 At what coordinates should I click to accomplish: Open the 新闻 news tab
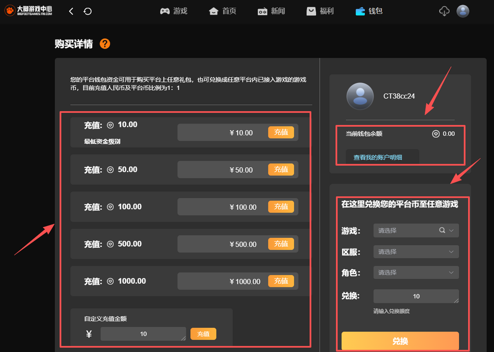tap(271, 11)
